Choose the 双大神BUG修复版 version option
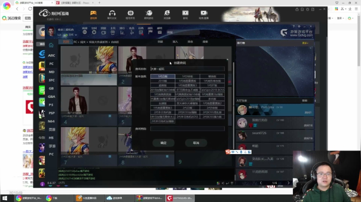The height and width of the screenshot is (202, 361). pos(188,103)
